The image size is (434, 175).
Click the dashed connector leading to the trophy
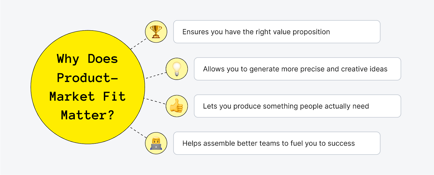(x=139, y=43)
